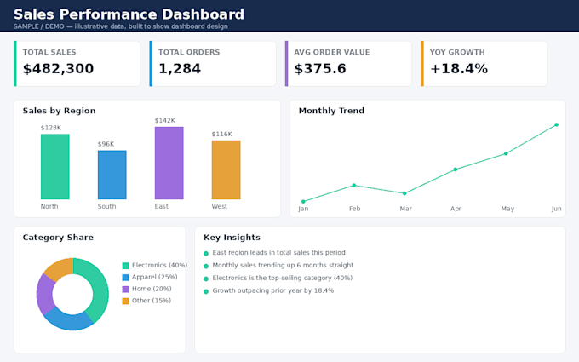
Task: Click the Home (20%) legend label
Action: (x=152, y=289)
